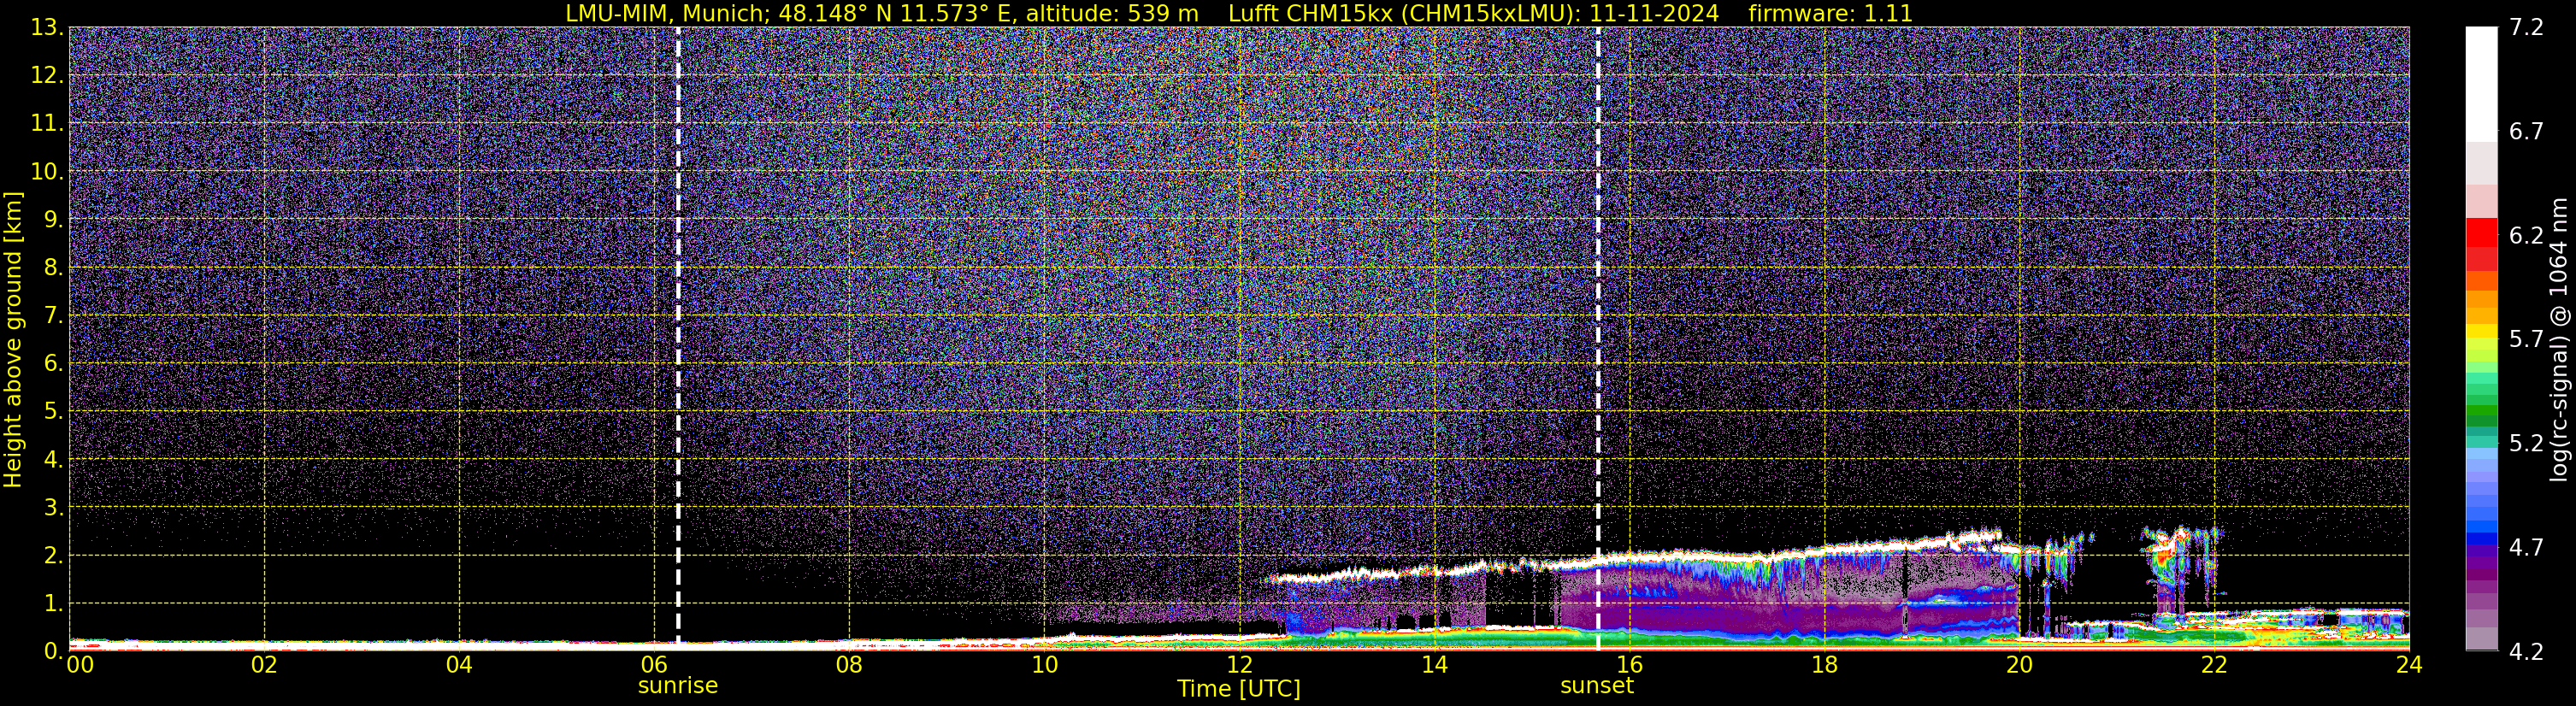Click the height axis tick label 6
2576x706 pixels.
click(54, 364)
